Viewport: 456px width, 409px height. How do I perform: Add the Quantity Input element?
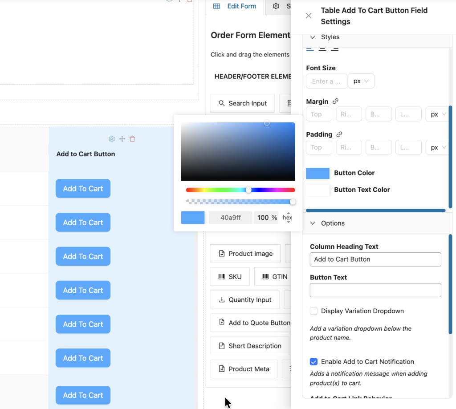click(x=245, y=300)
